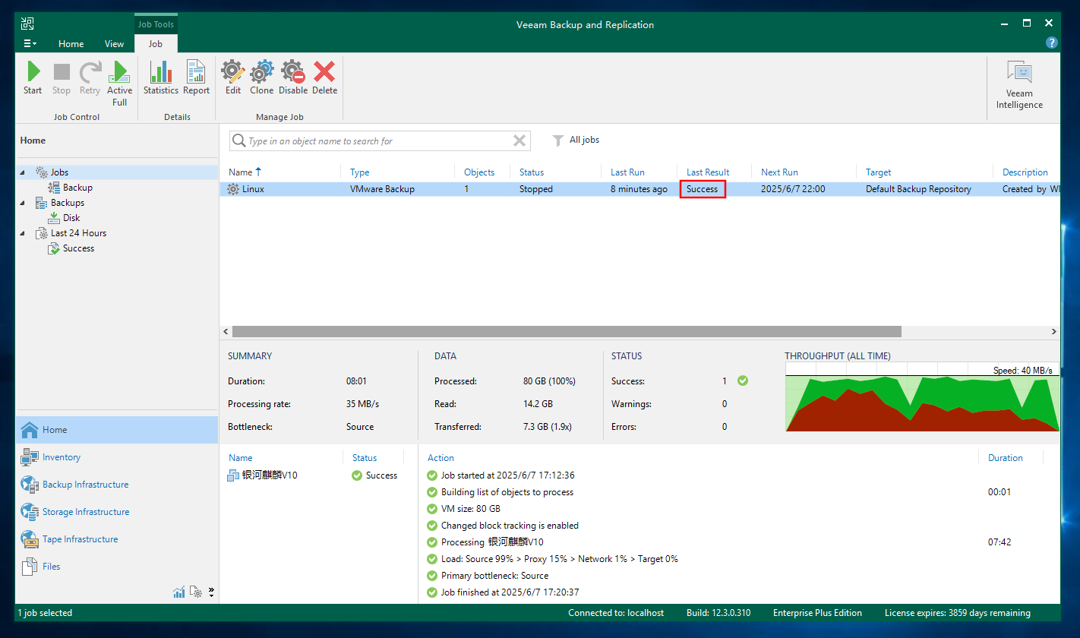This screenshot has width=1080, height=638.
Task: Collapse the Last 24 Hours node
Action: 22,233
